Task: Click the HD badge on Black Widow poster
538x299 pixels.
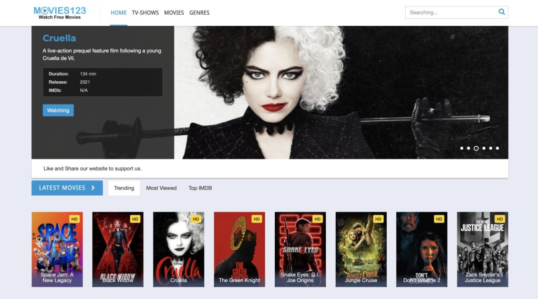Action: [x=135, y=219]
